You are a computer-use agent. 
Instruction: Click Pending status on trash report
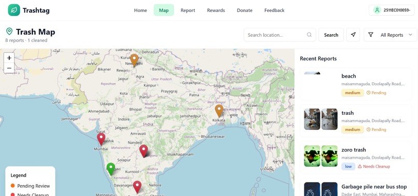(376, 129)
